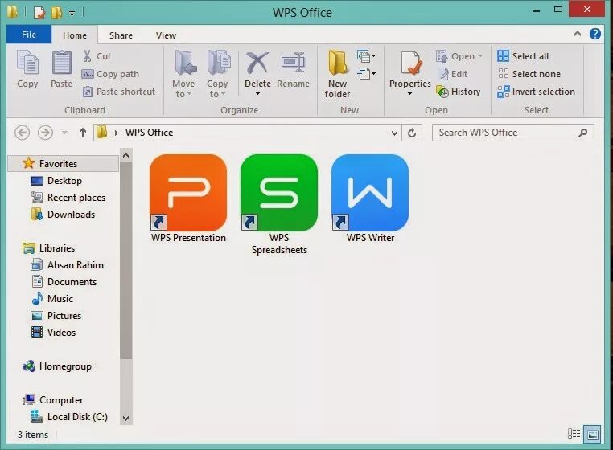The image size is (613, 450).
Task: Click Copy path in the ribbon
Action: click(110, 74)
